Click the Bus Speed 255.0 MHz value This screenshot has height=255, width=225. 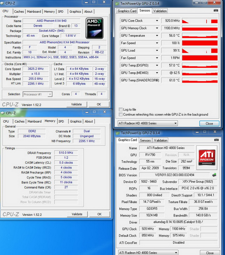[x=36, y=79]
